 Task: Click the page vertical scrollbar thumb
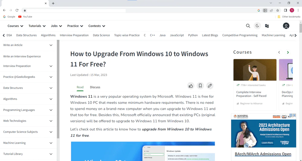(300, 28)
